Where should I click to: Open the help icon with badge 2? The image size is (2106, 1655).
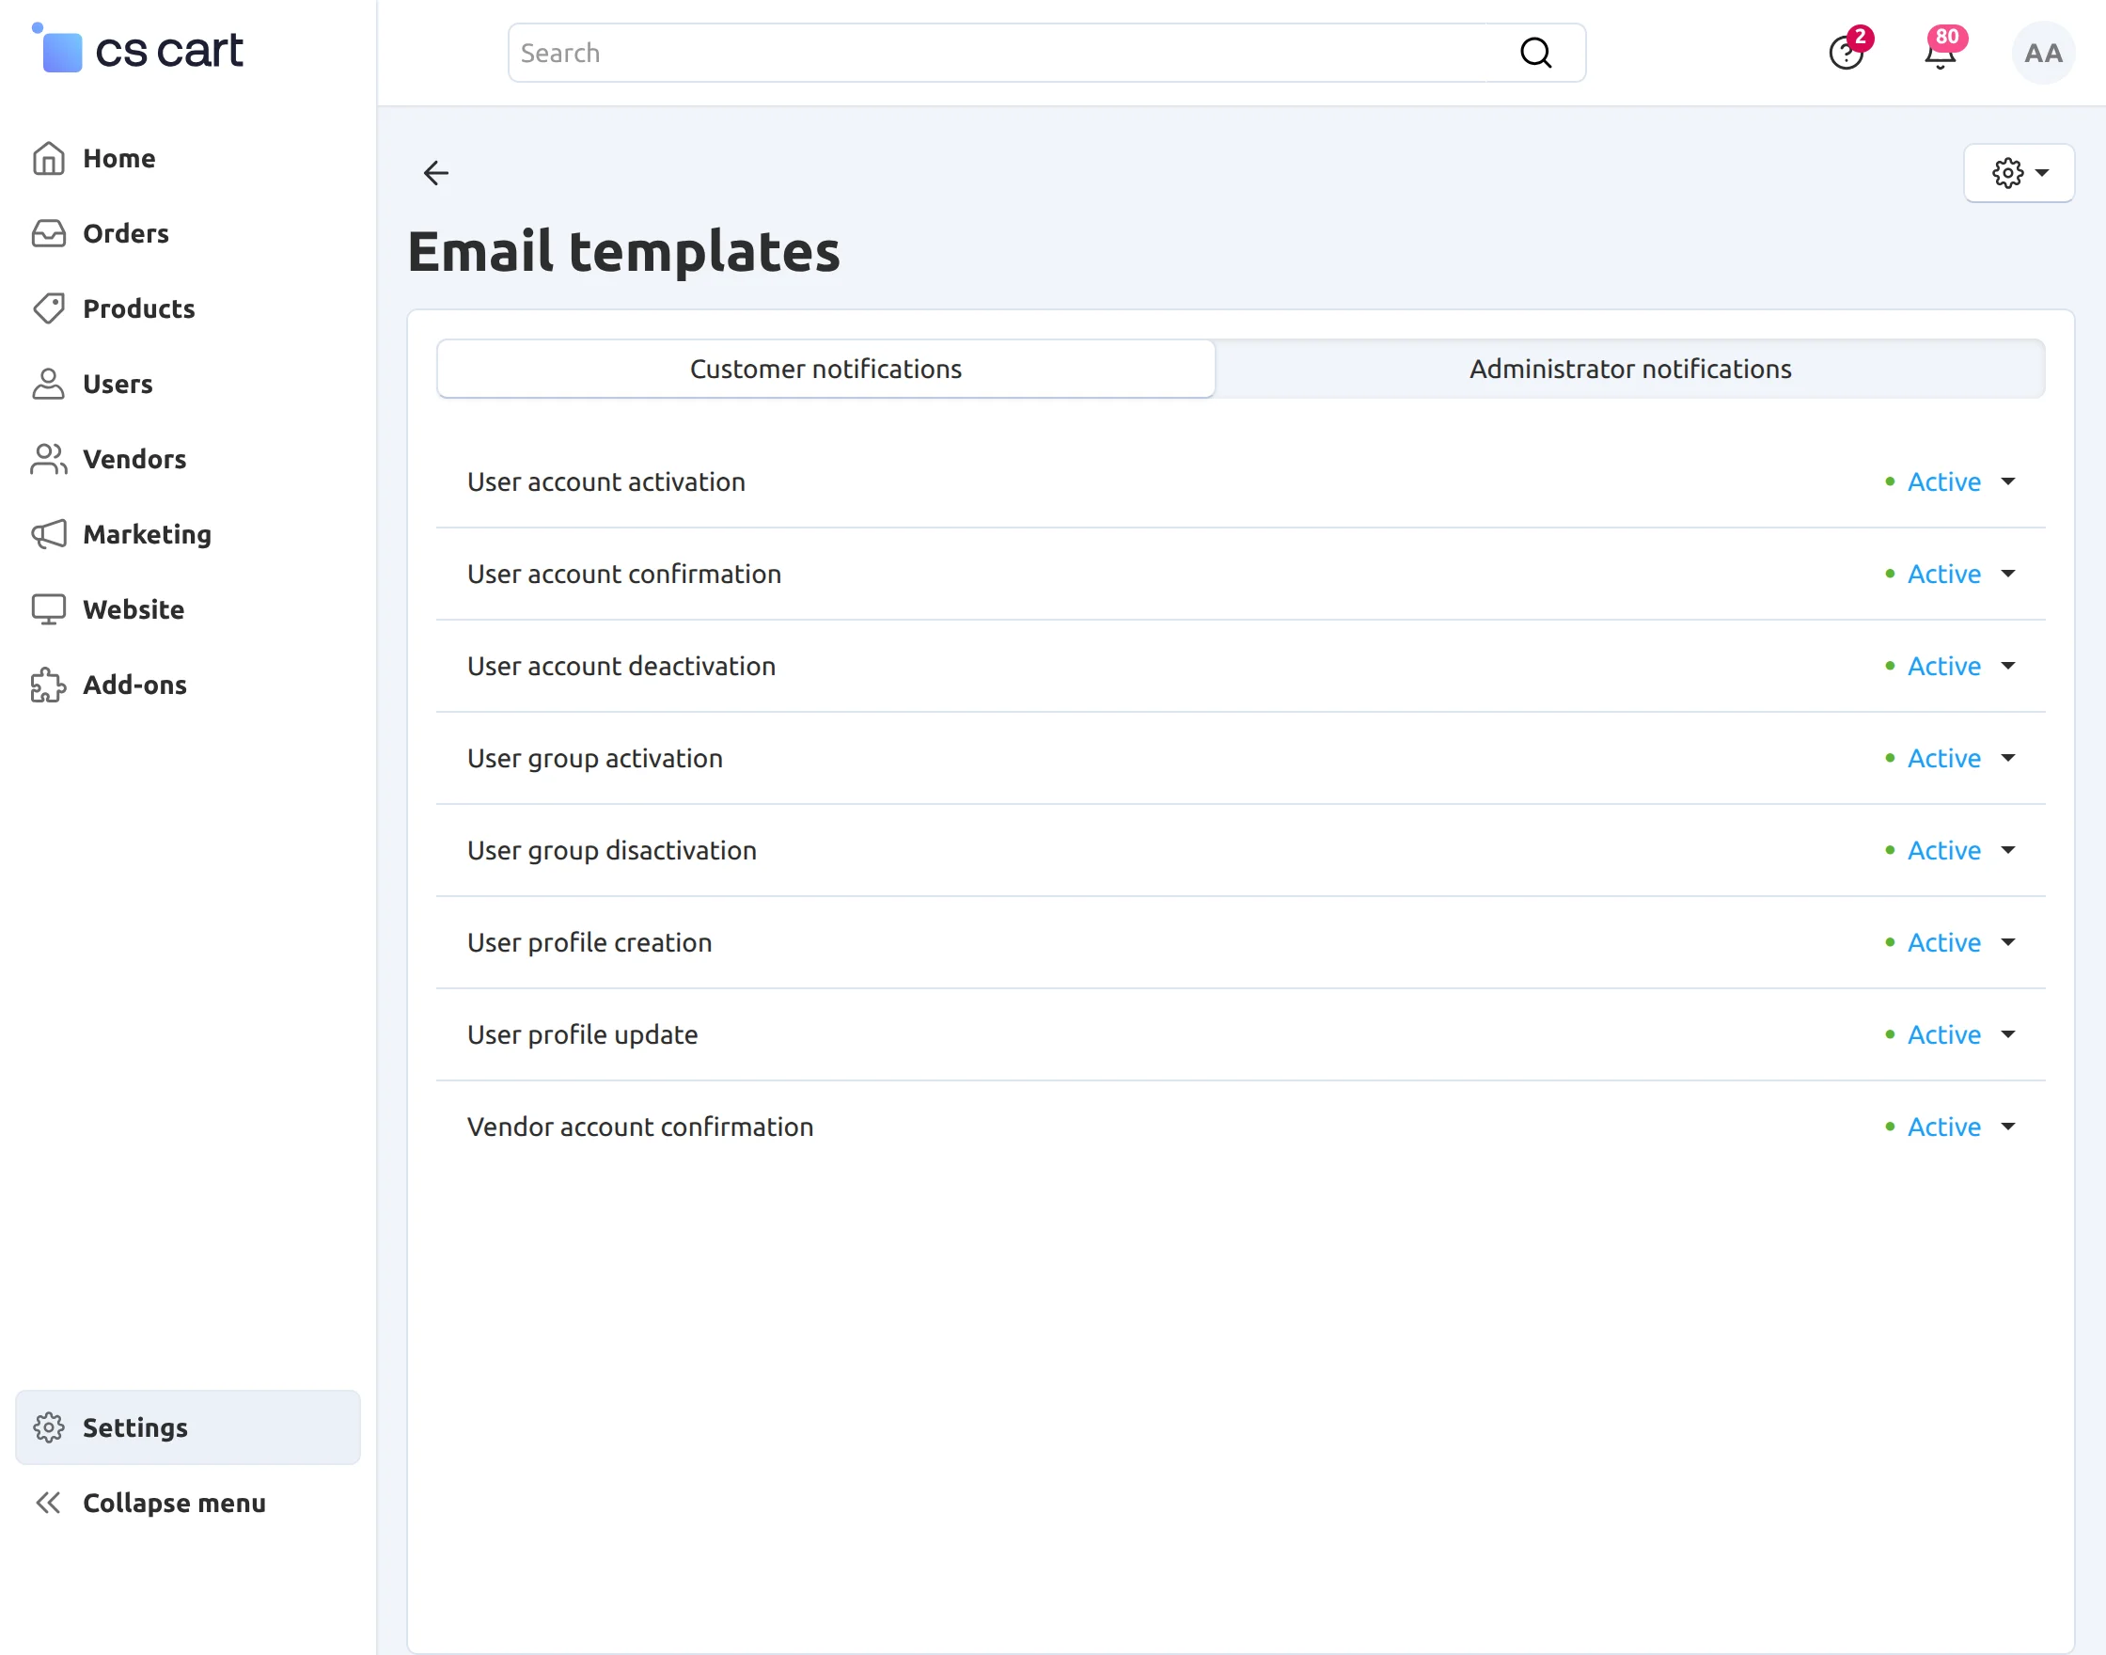[1847, 53]
